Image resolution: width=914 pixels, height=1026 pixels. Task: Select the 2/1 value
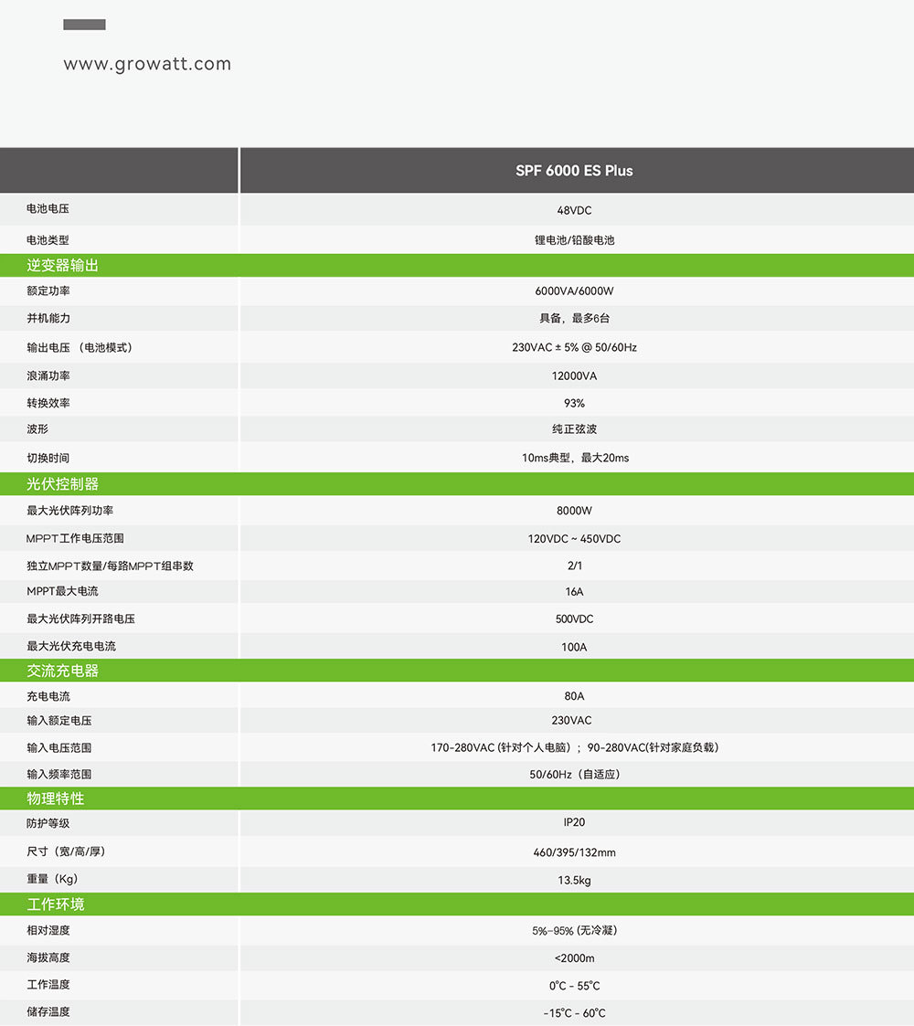pyautogui.click(x=574, y=566)
